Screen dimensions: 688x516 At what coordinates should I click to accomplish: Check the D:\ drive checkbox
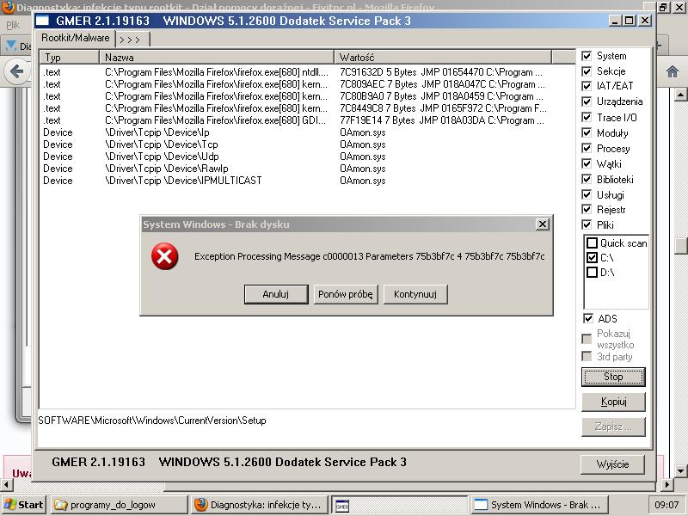(592, 273)
